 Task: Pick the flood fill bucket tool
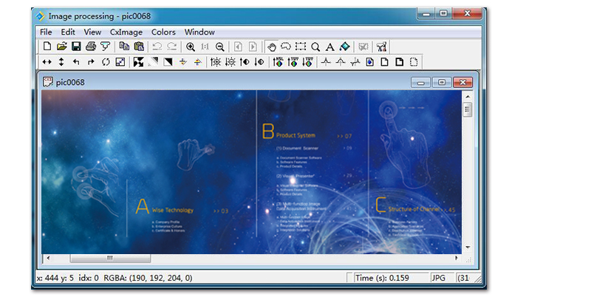[344, 47]
